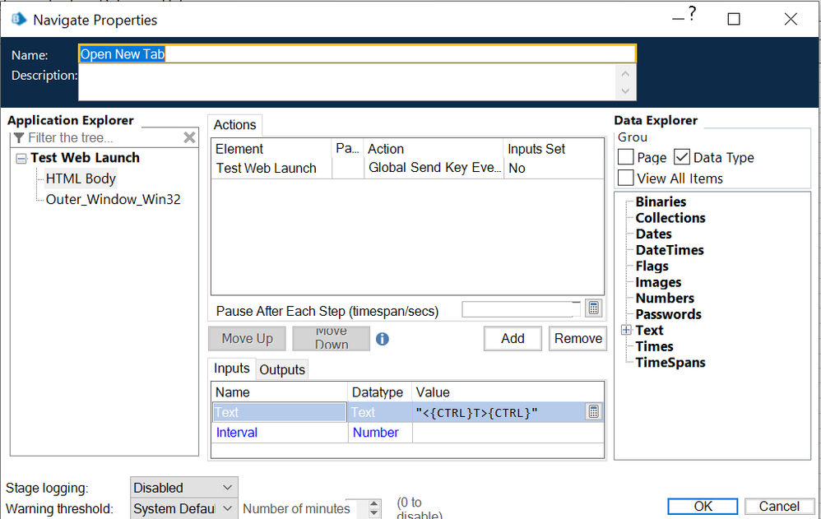Click the Cancel button
The width and height of the screenshot is (821, 519).
coord(779,507)
